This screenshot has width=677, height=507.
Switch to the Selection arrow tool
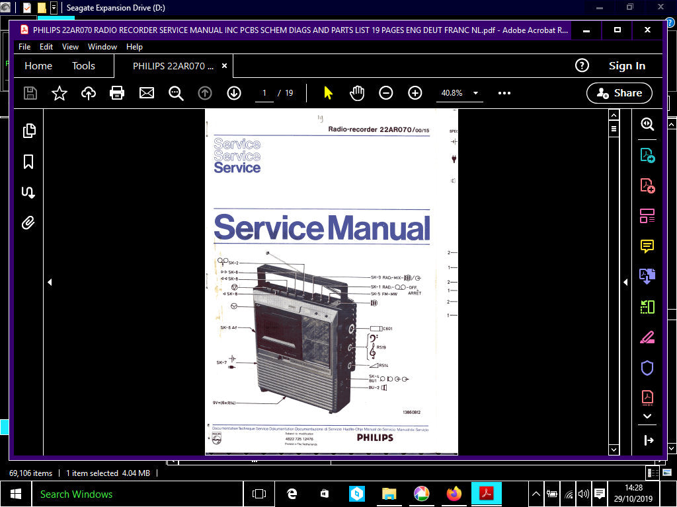point(327,93)
